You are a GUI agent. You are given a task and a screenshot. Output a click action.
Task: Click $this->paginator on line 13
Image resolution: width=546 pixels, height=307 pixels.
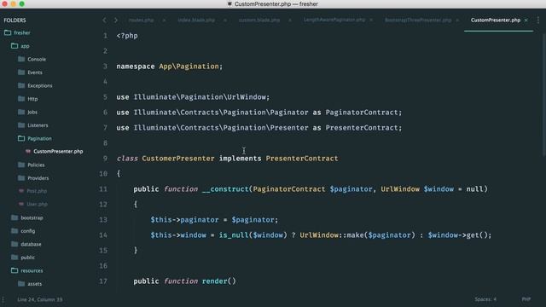(x=184, y=220)
